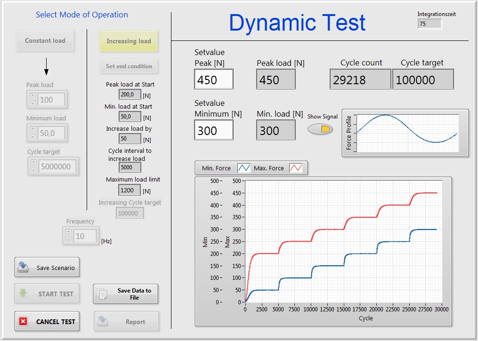478x341 pixels.
Task: Increase the Frequency value with up arrow
Action: (69, 232)
